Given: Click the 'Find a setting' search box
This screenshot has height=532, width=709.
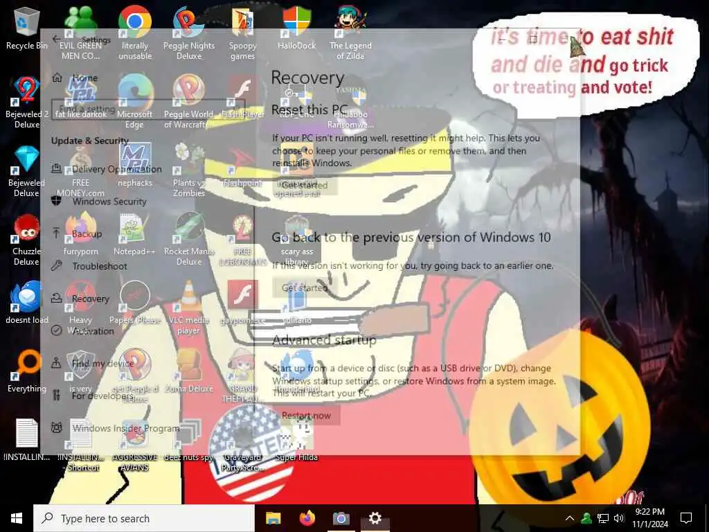Looking at the screenshot, I should click(147, 109).
